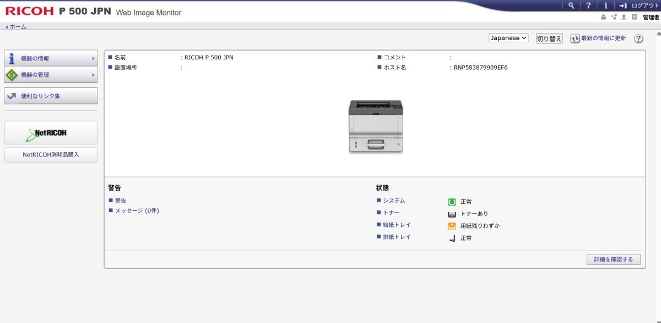Viewport: 661px width, 323px height.
Task: Open the 警告 alert link
Action: 121,201
